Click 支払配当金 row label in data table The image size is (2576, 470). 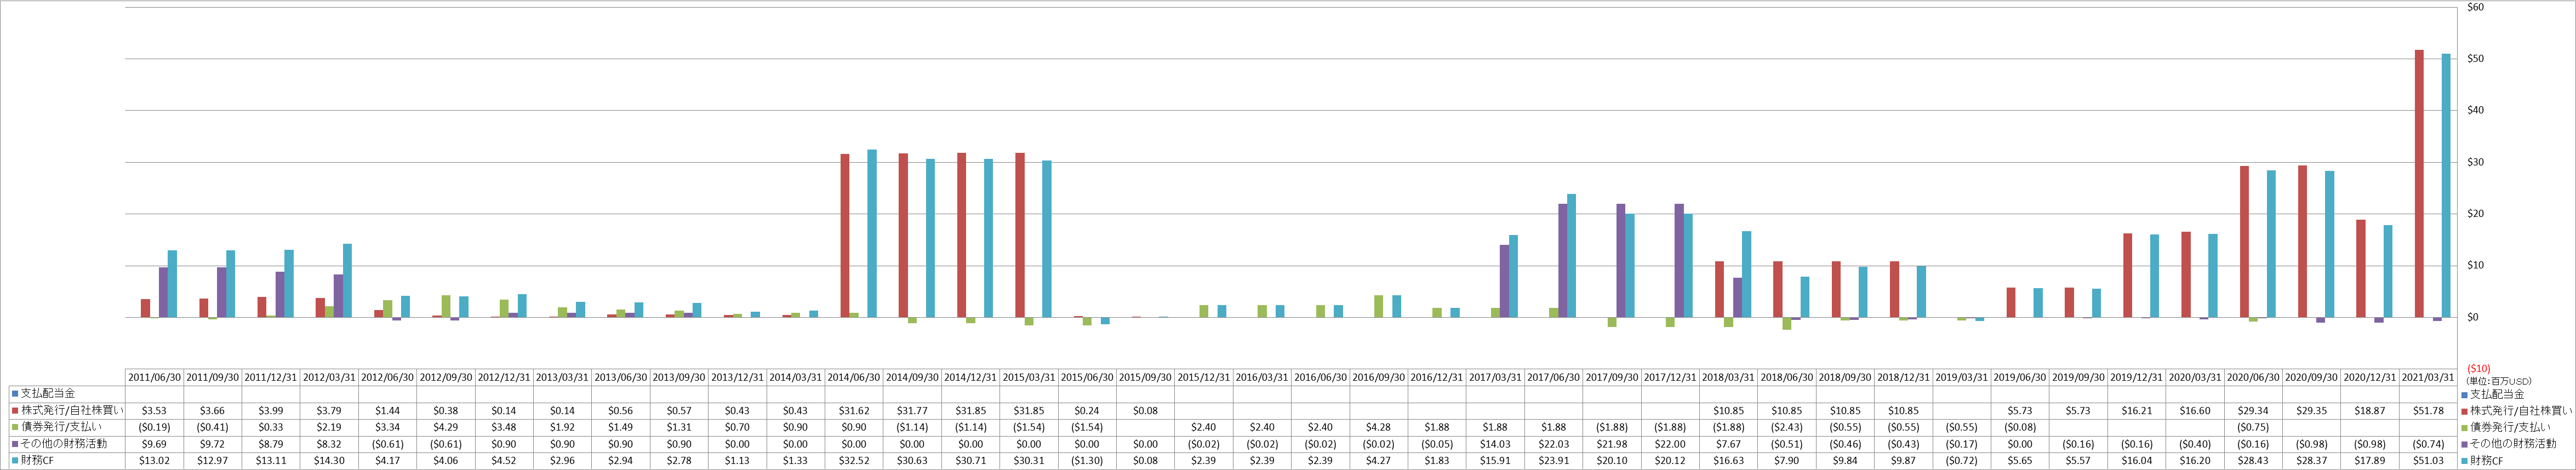[48, 394]
